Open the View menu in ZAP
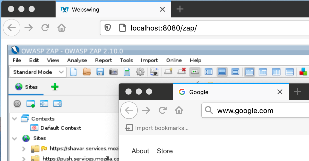The width and height of the screenshot is (309, 161). pos(53,60)
